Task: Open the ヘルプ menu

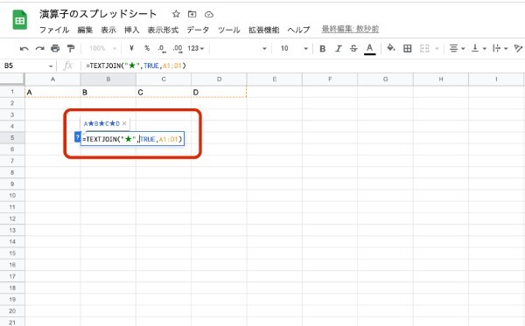Action: (x=298, y=30)
